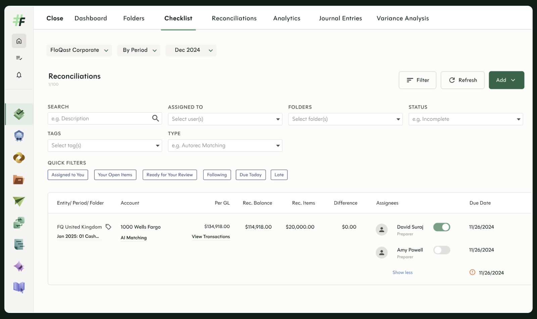The width and height of the screenshot is (537, 319).
Task: Apply the Due Today quick filter
Action: pyautogui.click(x=251, y=175)
